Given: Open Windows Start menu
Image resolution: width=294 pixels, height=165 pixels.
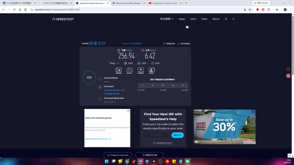Looking at the screenshot, I should pyautogui.click(x=107, y=161).
